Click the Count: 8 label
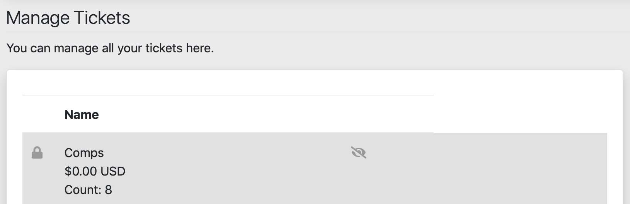 pos(88,190)
